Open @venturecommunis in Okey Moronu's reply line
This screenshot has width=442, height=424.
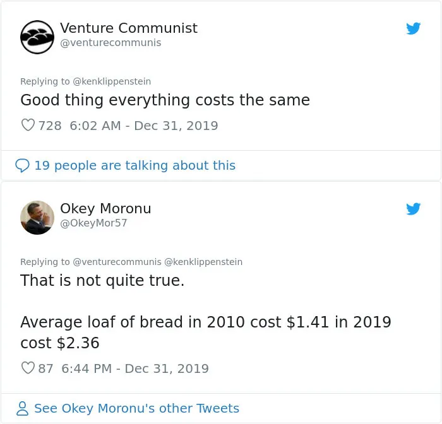117,262
